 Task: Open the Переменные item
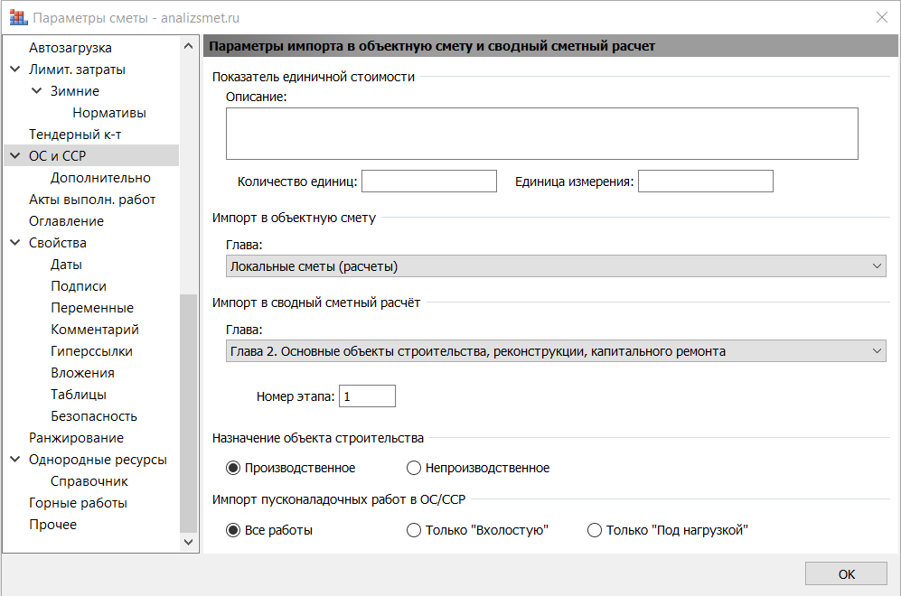point(92,308)
